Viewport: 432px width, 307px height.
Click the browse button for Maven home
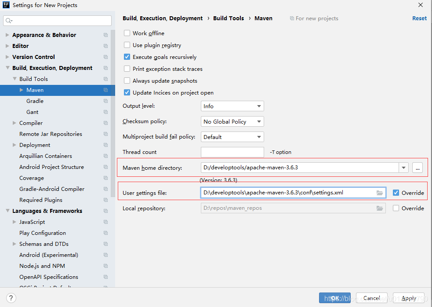click(417, 168)
